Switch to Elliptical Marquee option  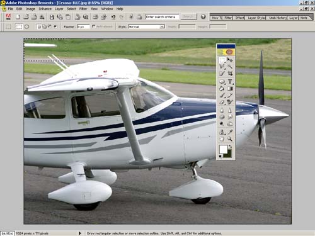(26, 27)
